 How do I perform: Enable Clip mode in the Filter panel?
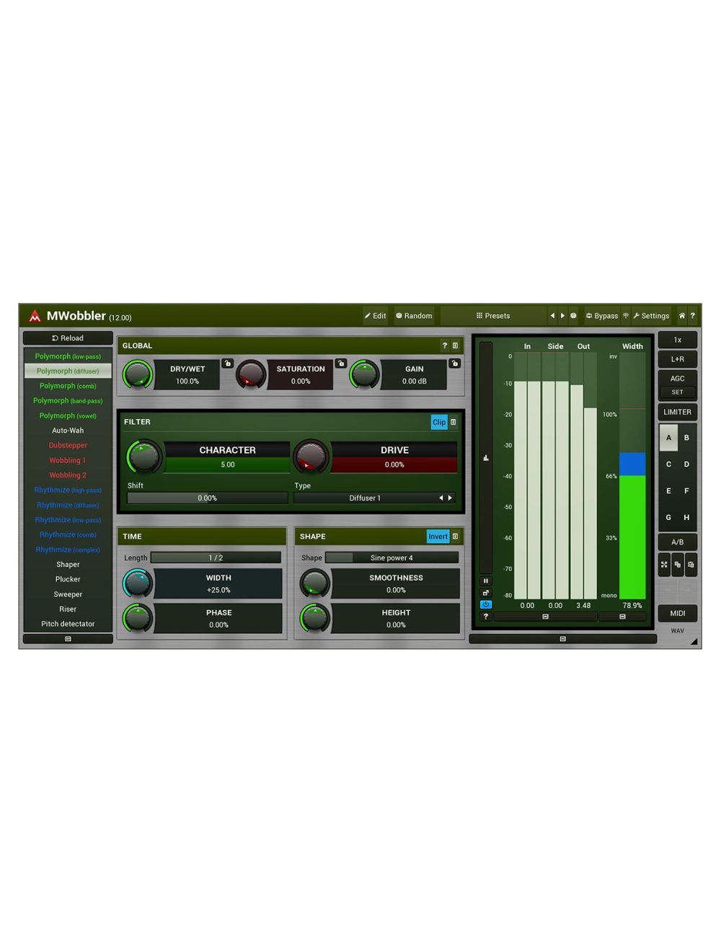click(439, 422)
